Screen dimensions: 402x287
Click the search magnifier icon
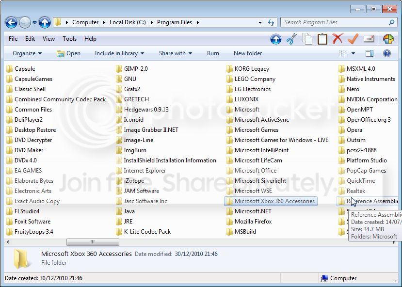[391, 23]
